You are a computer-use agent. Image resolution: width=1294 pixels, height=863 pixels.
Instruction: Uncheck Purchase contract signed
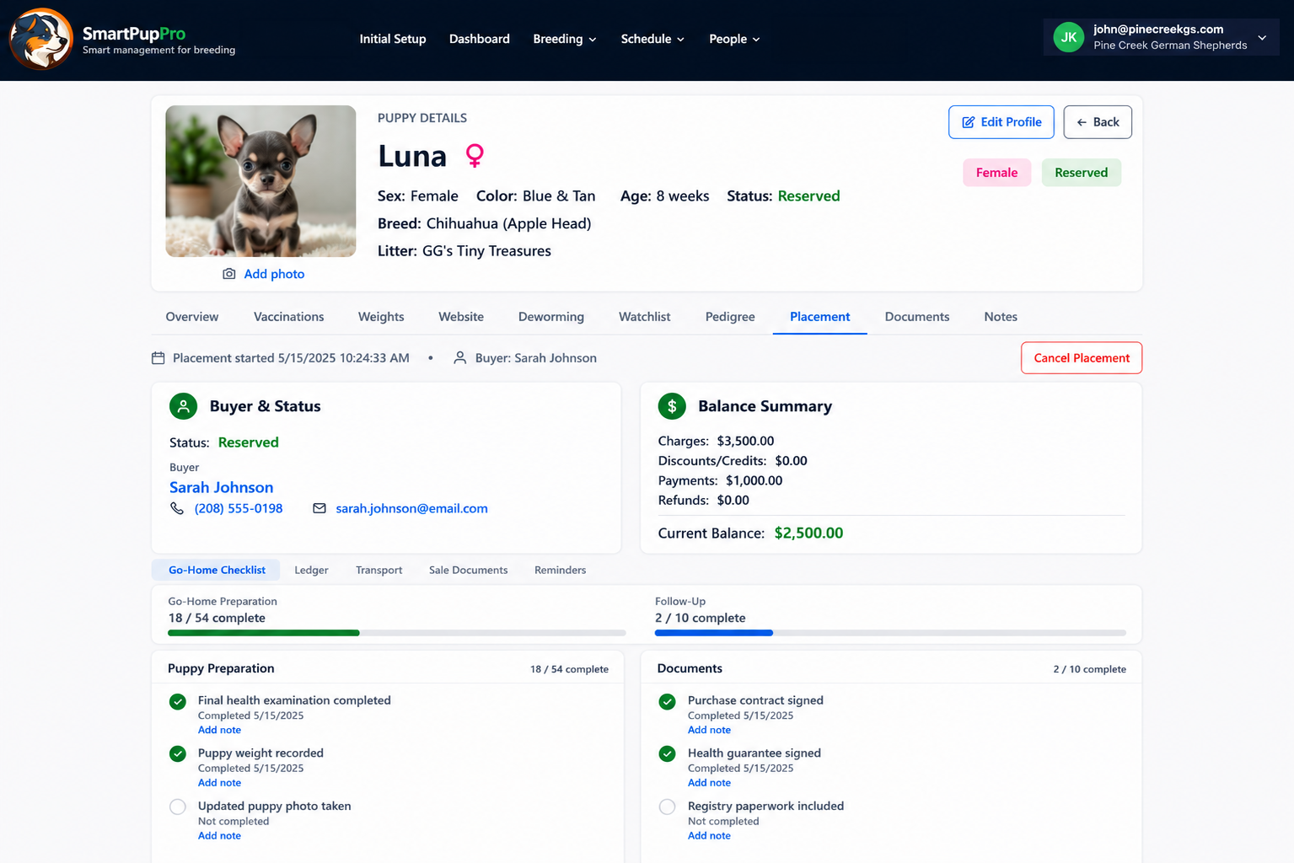click(667, 702)
